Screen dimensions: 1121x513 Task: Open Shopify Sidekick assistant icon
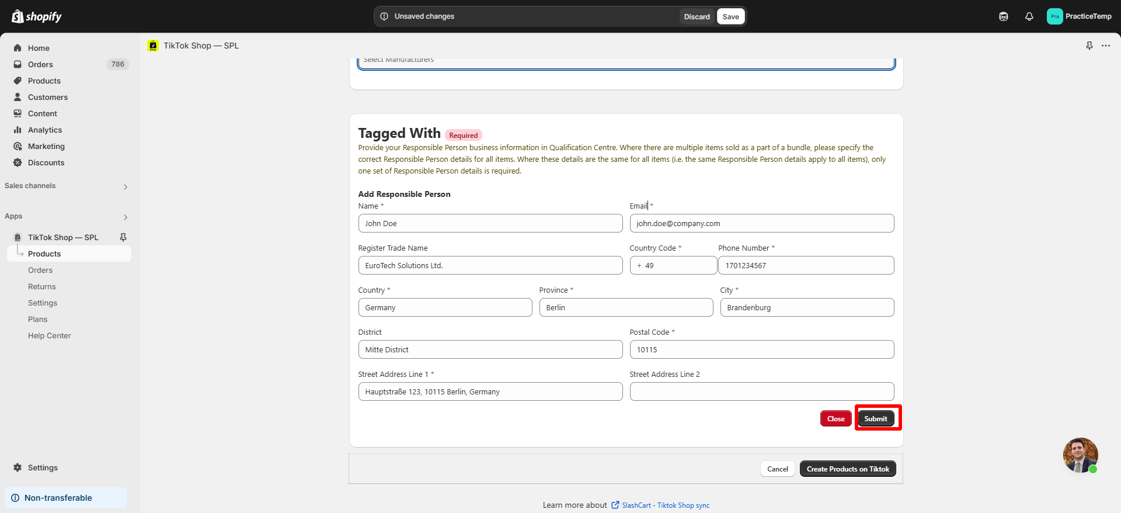tap(1003, 16)
